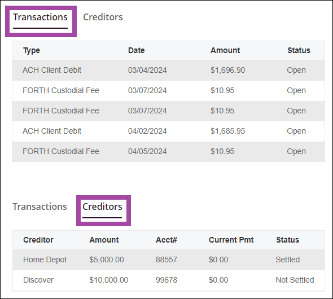Screen dimensions: 333x299
Task: Click Status header in creditors table
Action: pos(287,240)
